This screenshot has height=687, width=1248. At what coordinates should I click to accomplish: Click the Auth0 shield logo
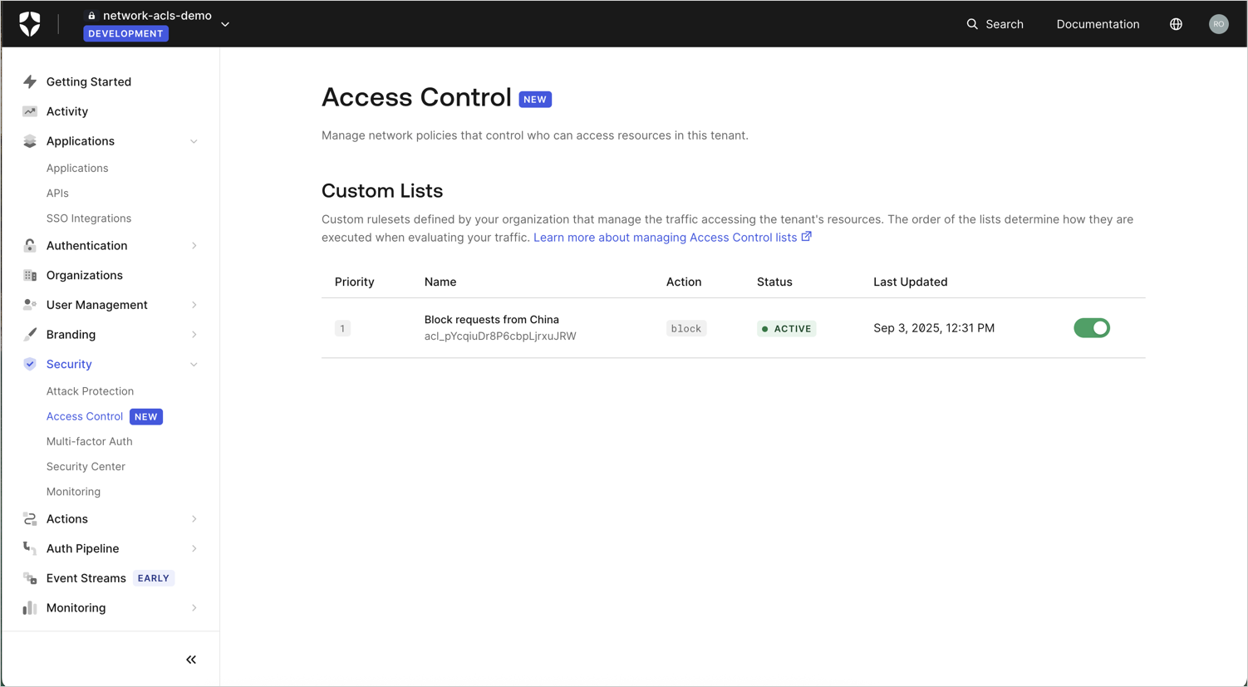coord(31,23)
